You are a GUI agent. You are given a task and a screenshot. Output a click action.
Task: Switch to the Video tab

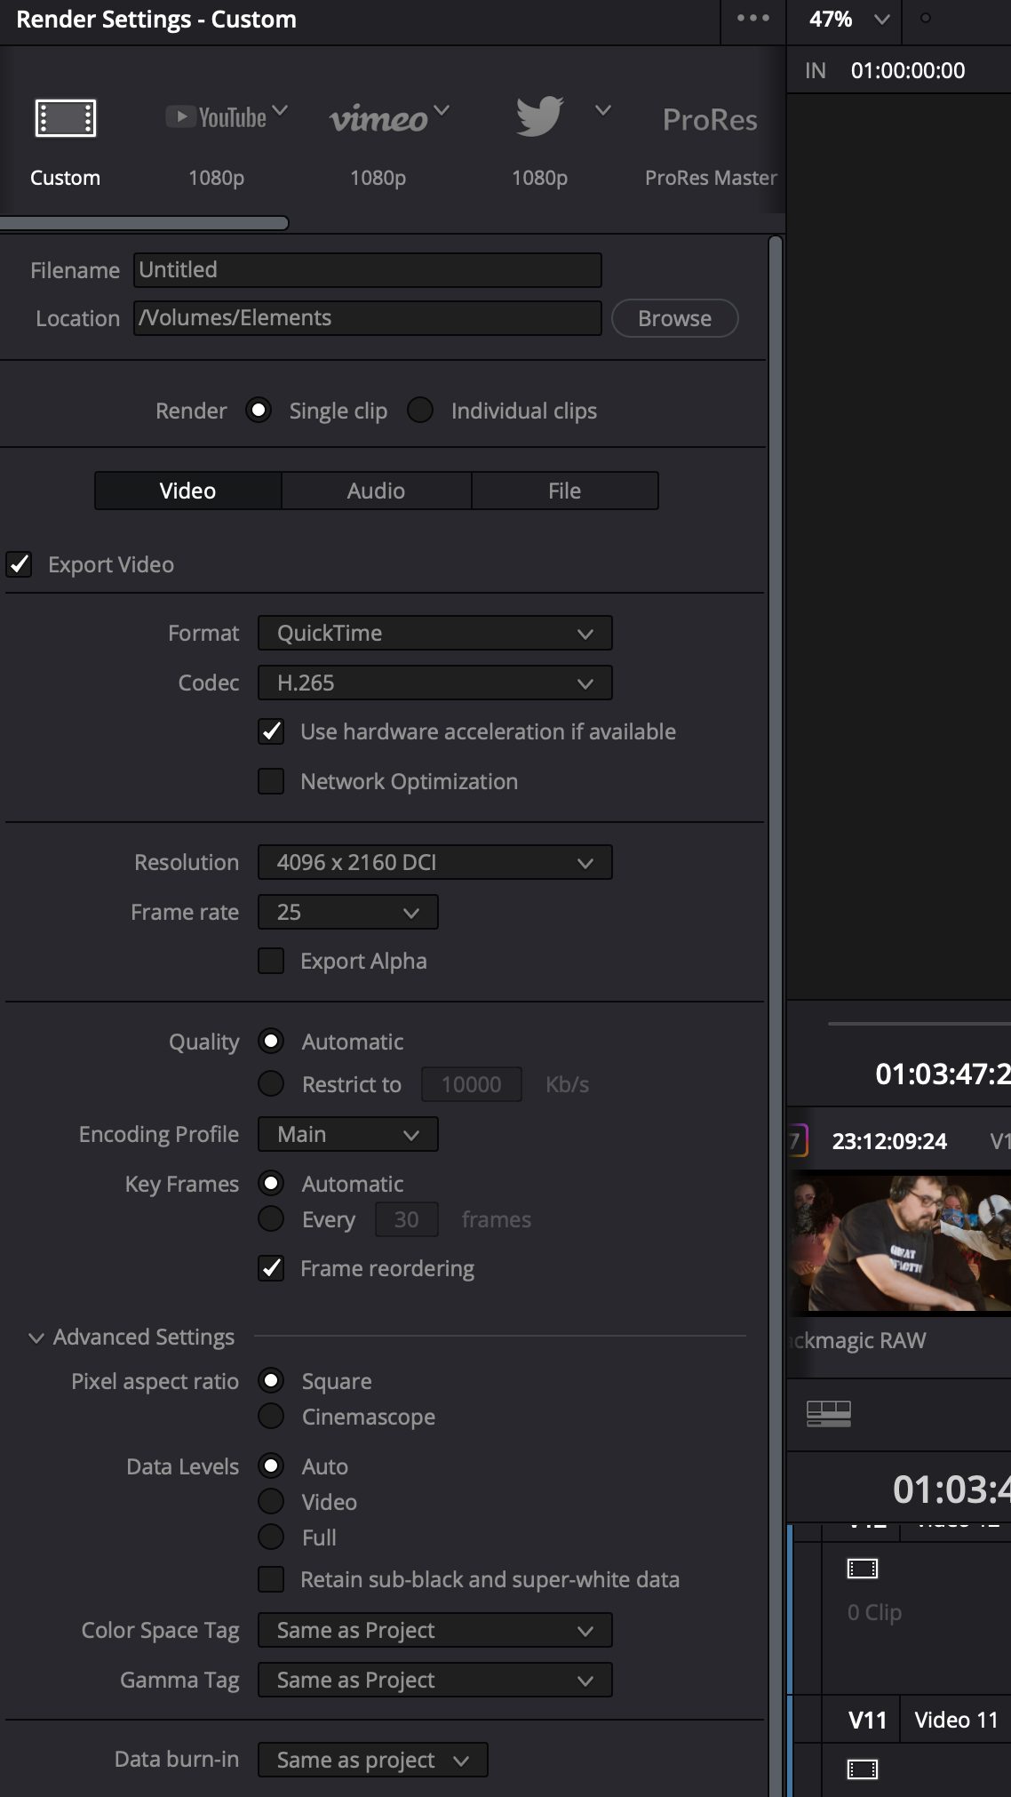(188, 491)
